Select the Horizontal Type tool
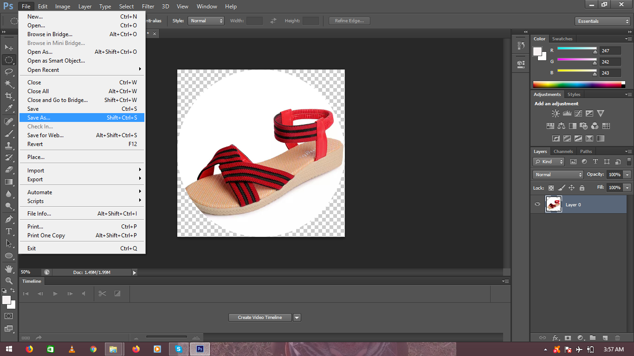The height and width of the screenshot is (356, 634). [9, 231]
